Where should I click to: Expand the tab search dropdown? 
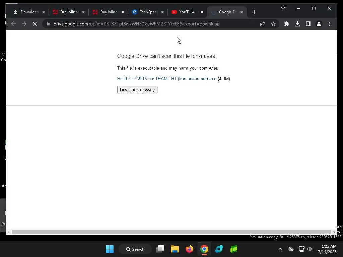[283, 8]
